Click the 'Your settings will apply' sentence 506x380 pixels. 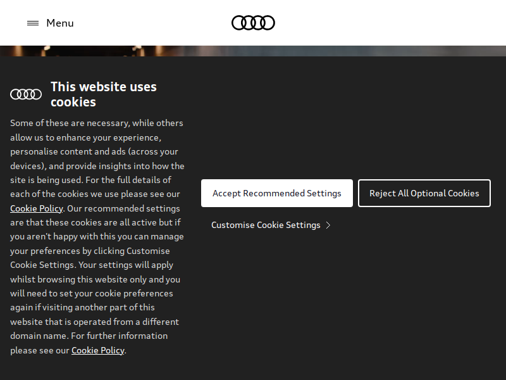(x=126, y=265)
